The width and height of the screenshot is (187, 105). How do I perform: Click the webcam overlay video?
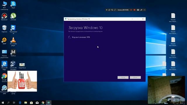click(x=166, y=90)
